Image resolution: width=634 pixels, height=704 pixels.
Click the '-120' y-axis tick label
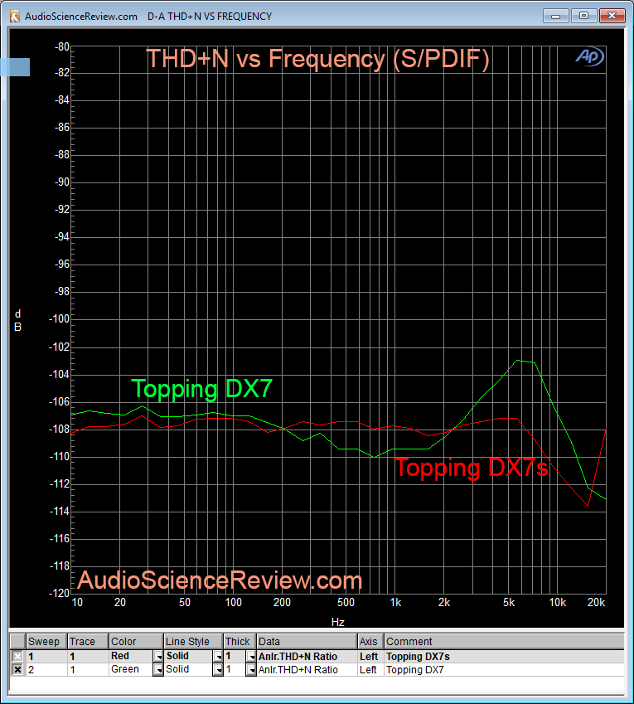click(59, 593)
